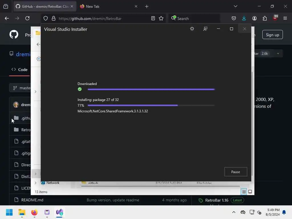The image size is (292, 219).
Task: Open the 'Bump version, update readme' commit
Action: (x=113, y=200)
